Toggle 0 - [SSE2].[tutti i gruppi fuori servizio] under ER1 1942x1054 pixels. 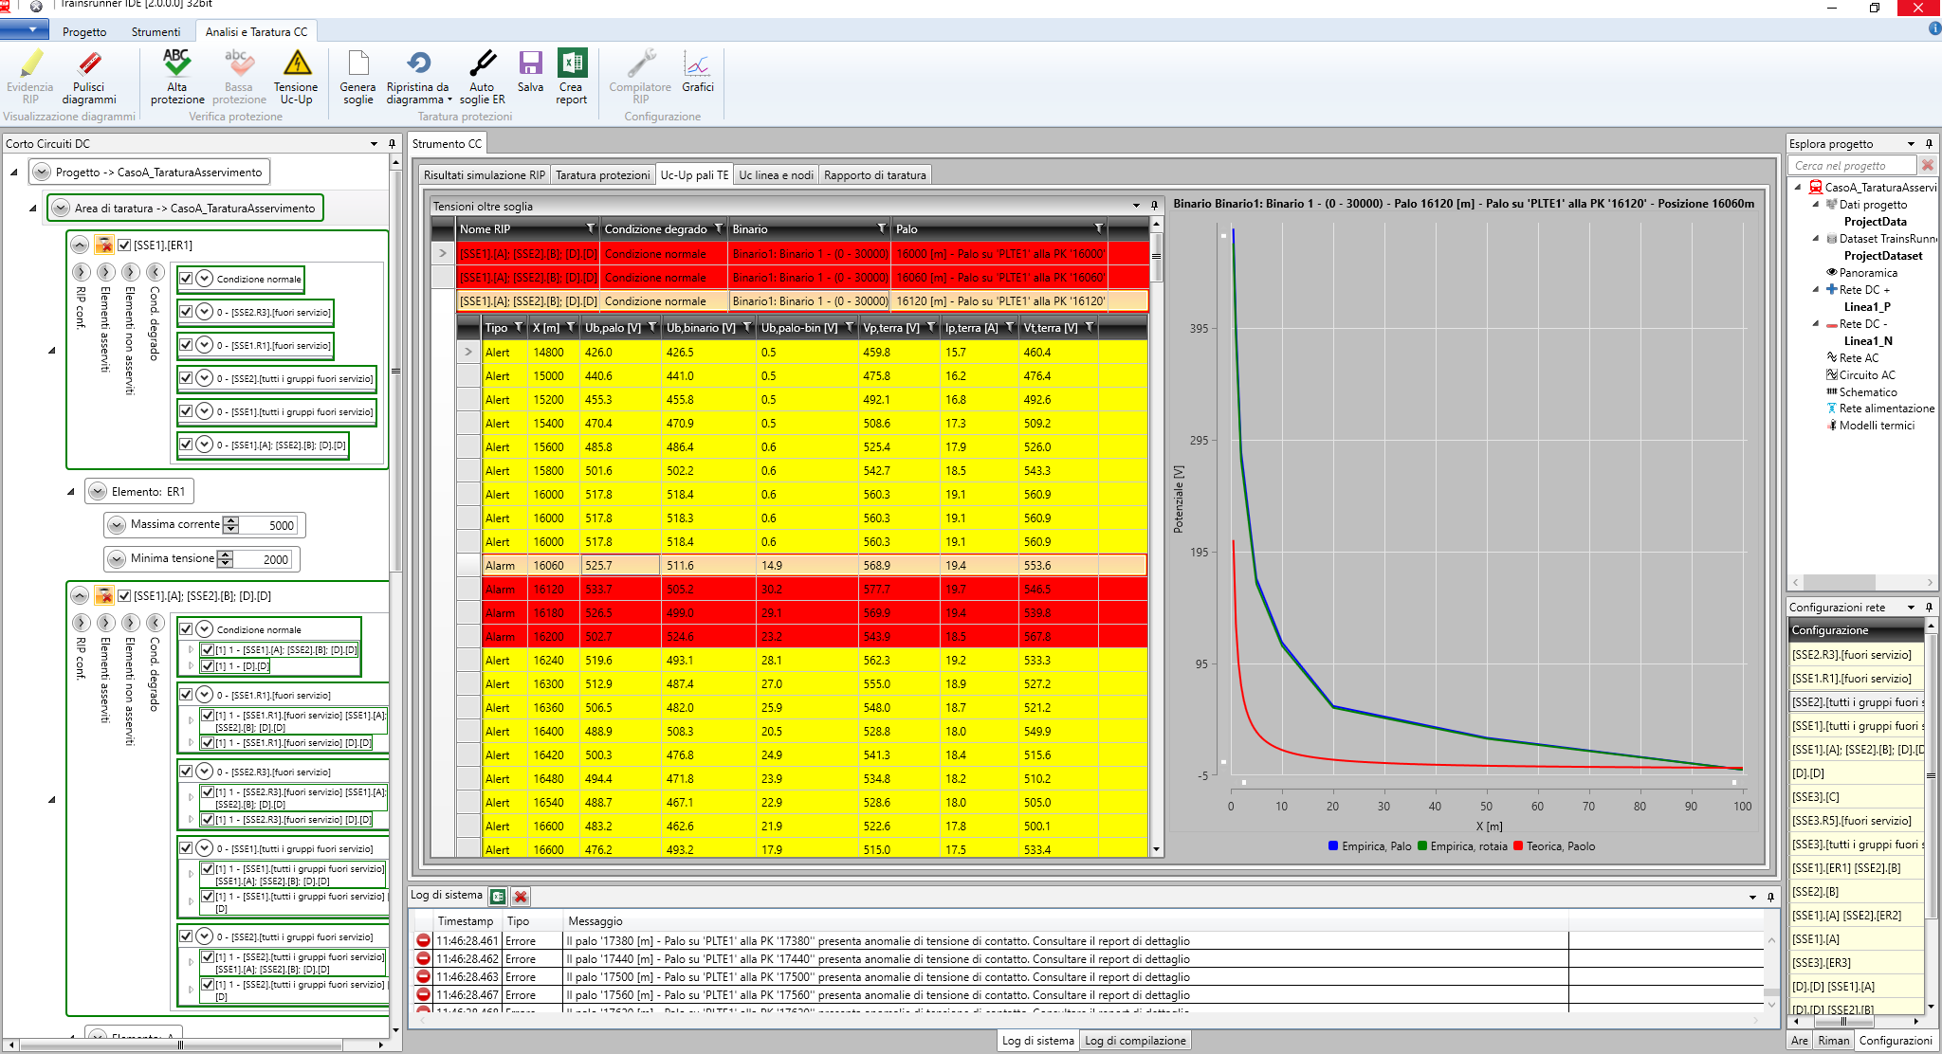point(186,378)
